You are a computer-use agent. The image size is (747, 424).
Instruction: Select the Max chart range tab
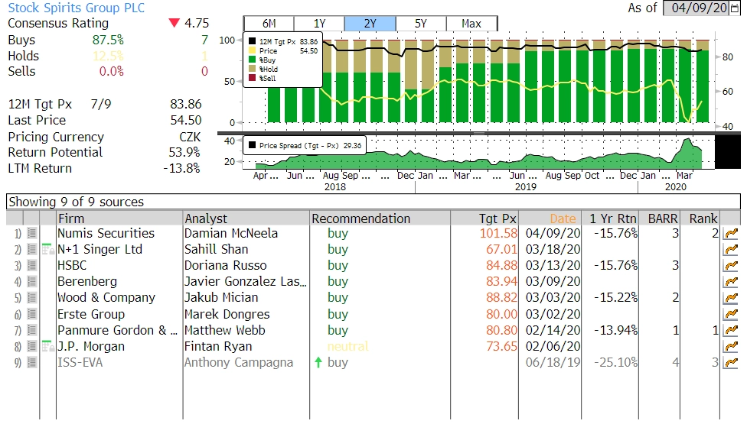click(x=471, y=23)
